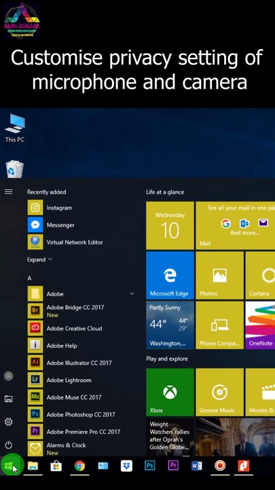Open Dropbox from taskbar

[x=126, y=466]
